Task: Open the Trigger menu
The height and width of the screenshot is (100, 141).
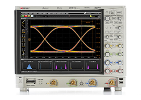Action: coord(40,13)
